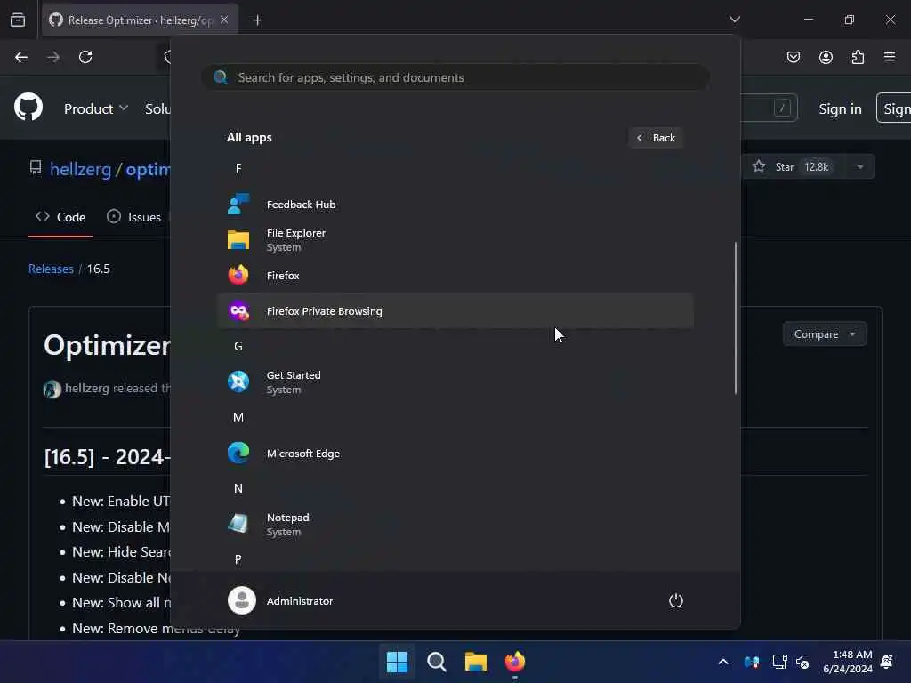The width and height of the screenshot is (911, 683).
Task: Open the Get Started app
Action: coord(455,382)
